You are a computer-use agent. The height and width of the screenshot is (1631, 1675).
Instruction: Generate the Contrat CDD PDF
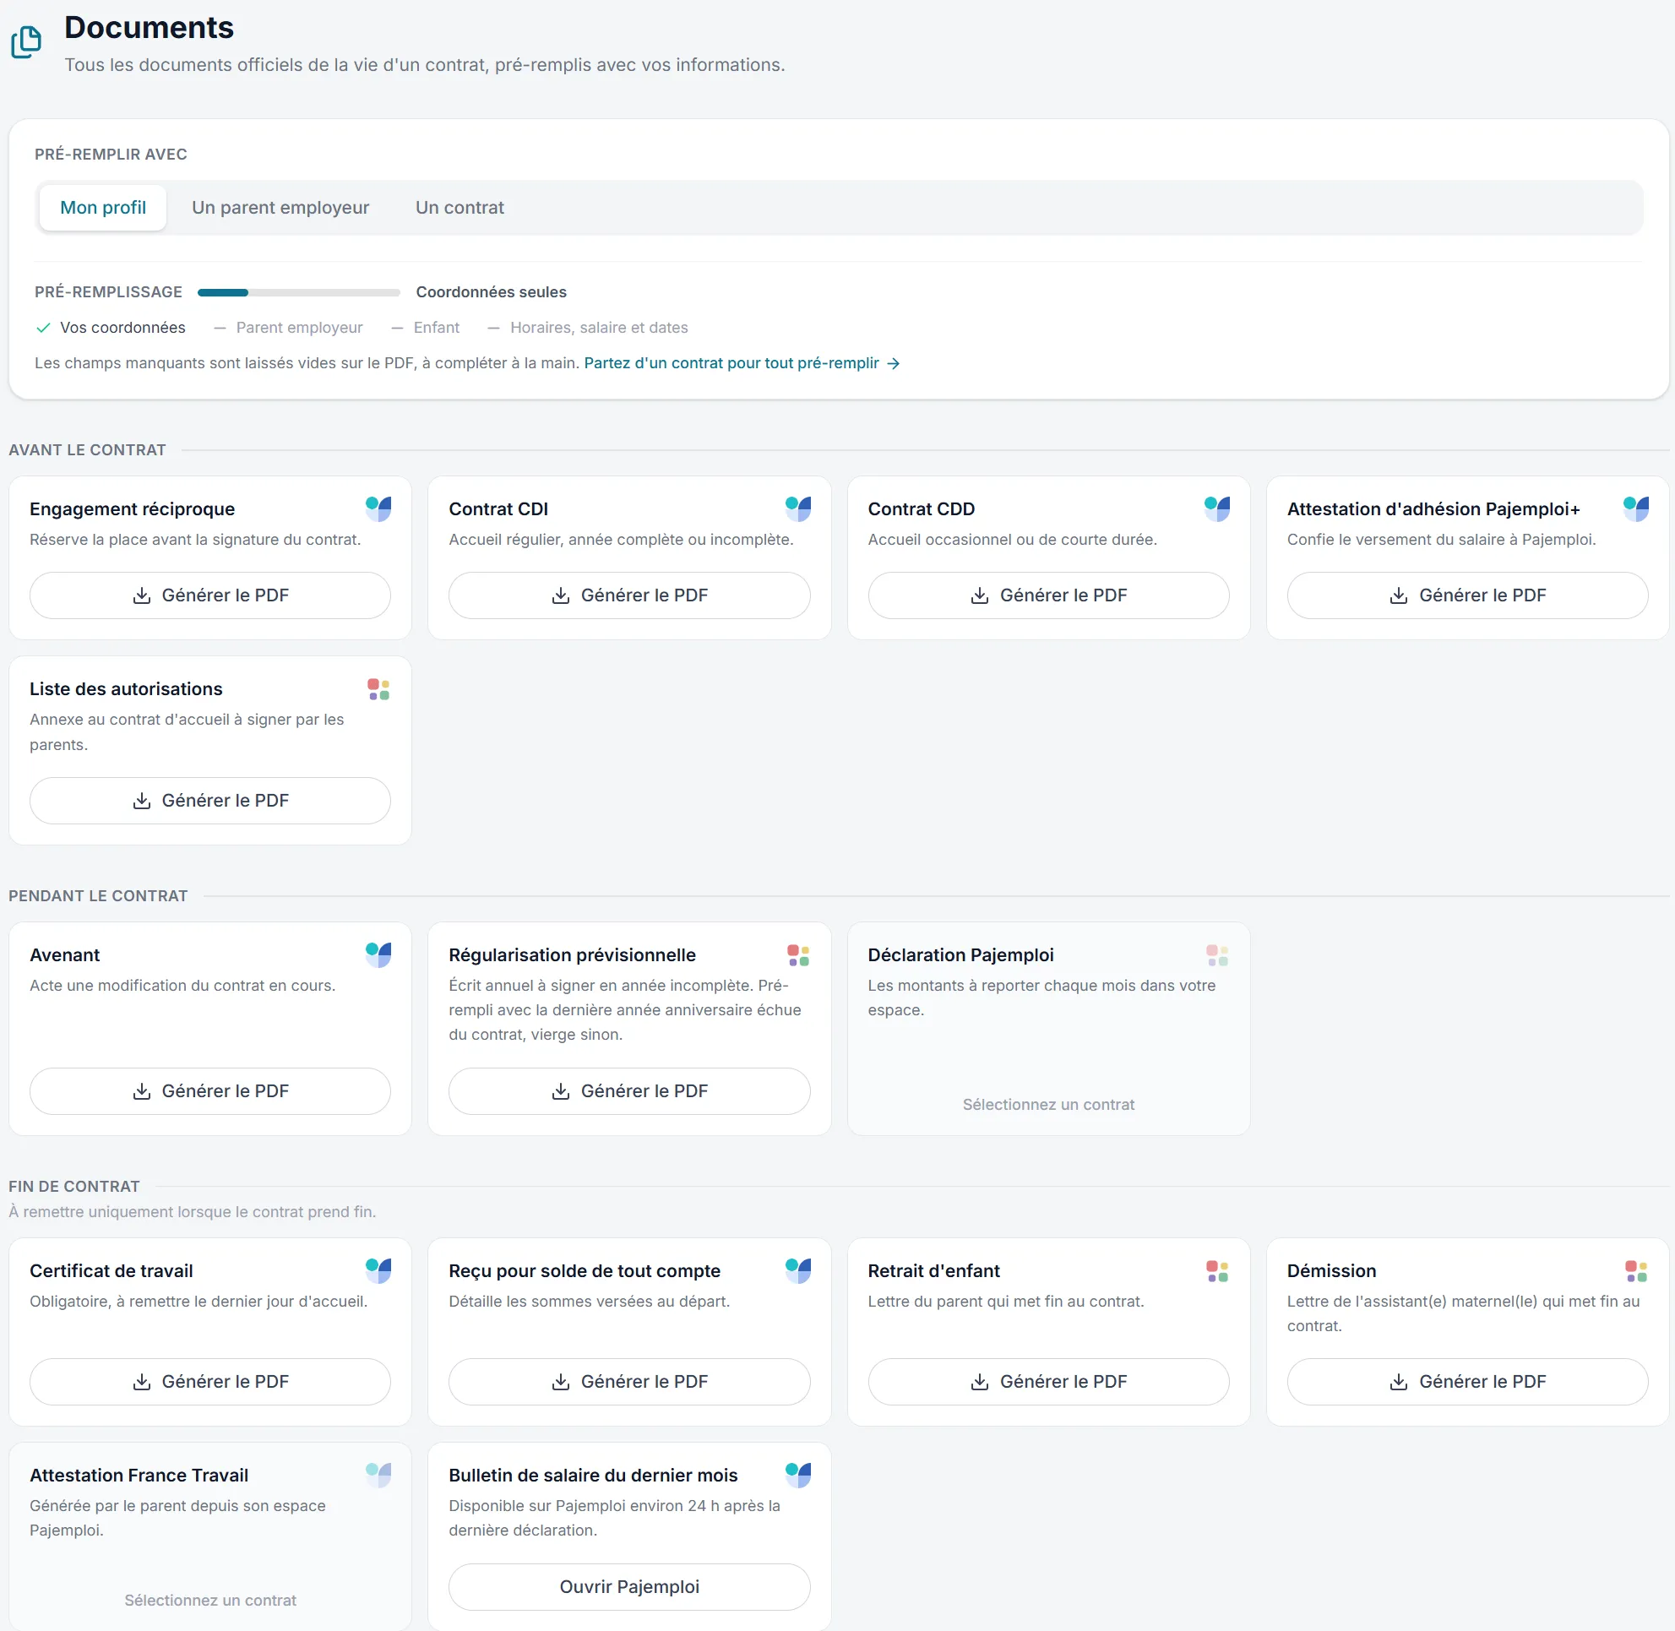(1048, 595)
